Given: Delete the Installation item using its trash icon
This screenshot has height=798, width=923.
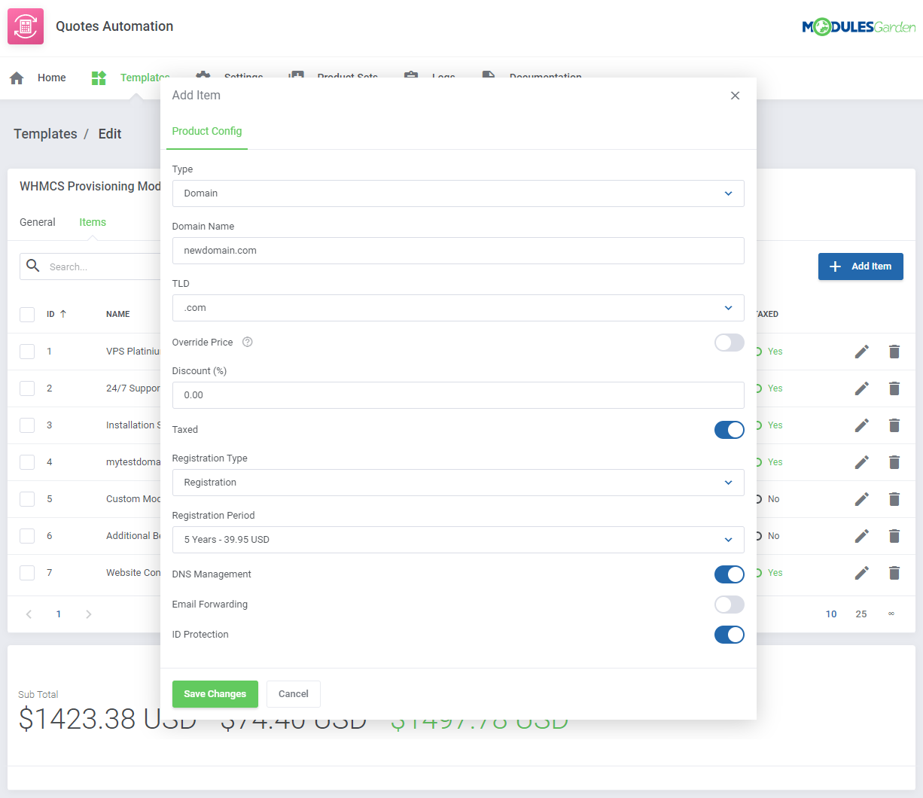Looking at the screenshot, I should tap(894, 425).
